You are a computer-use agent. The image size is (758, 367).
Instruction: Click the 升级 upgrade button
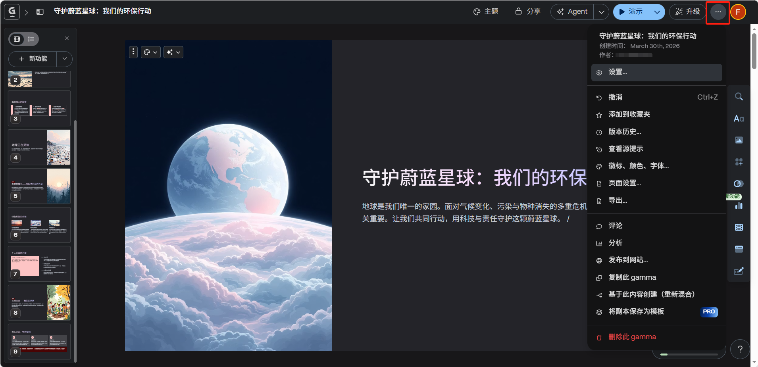pyautogui.click(x=688, y=12)
